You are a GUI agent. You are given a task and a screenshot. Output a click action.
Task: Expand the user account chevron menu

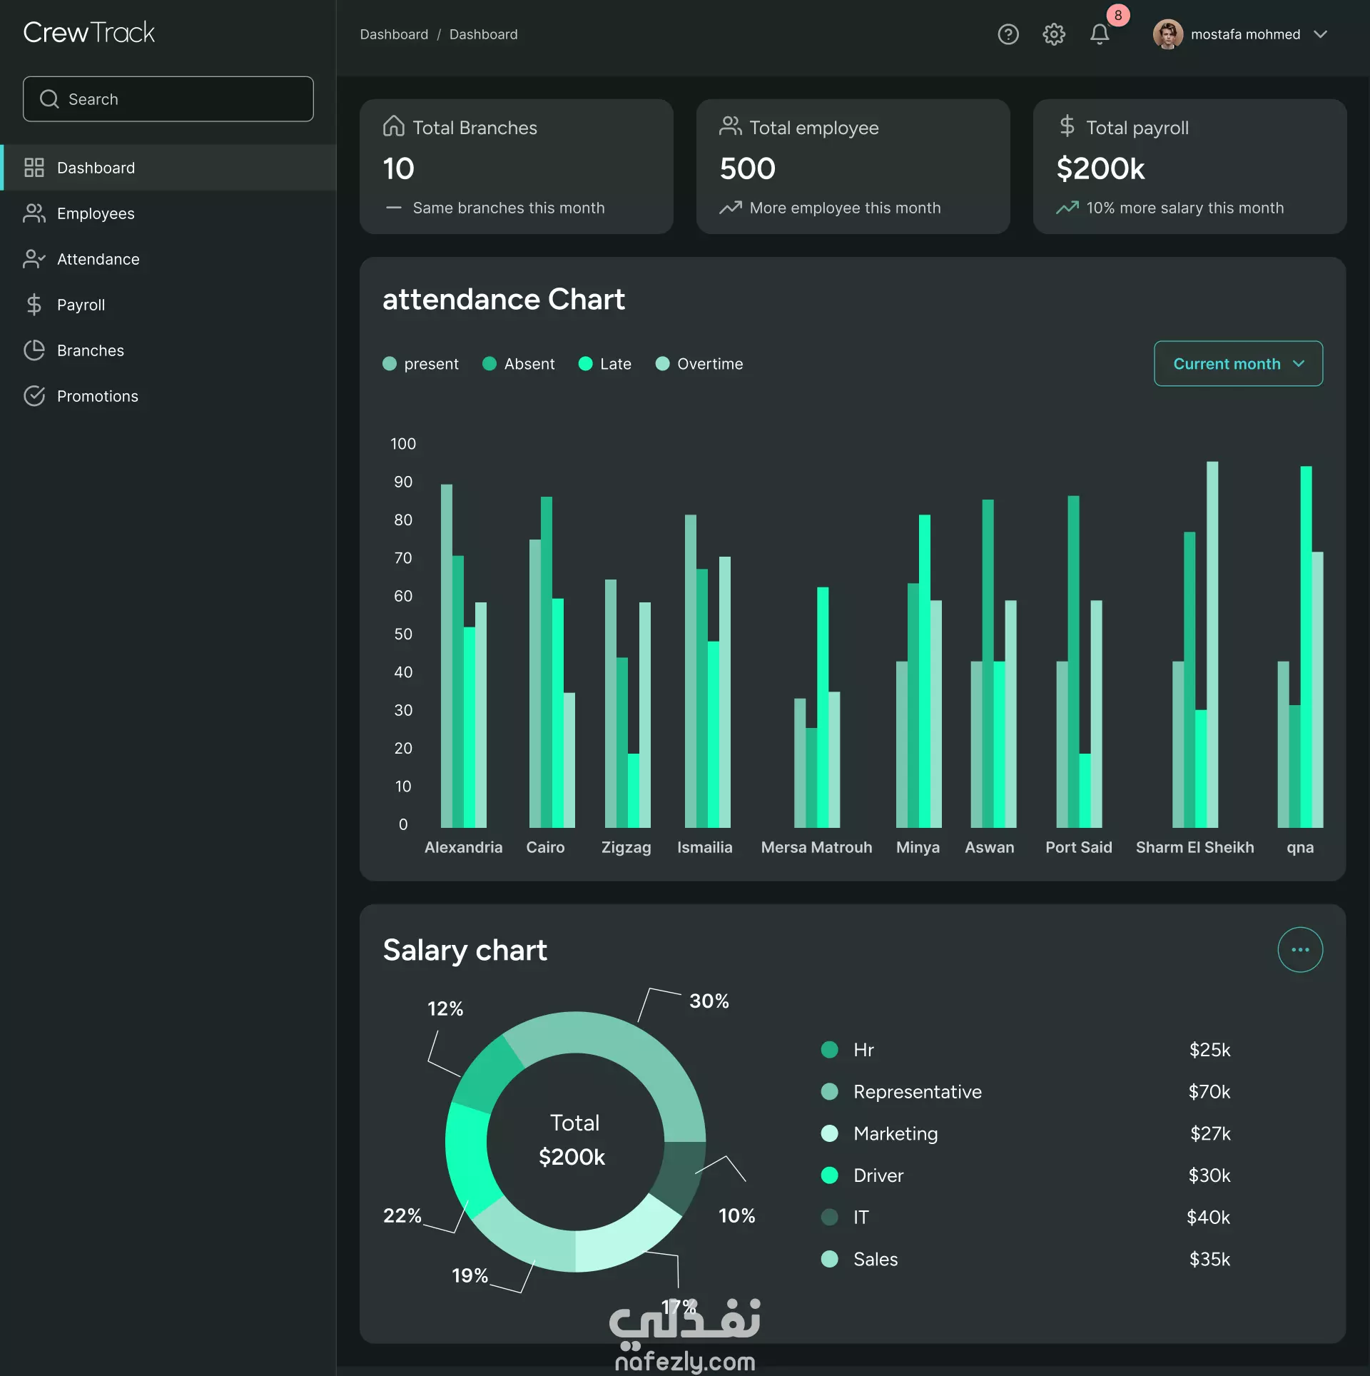click(x=1320, y=34)
